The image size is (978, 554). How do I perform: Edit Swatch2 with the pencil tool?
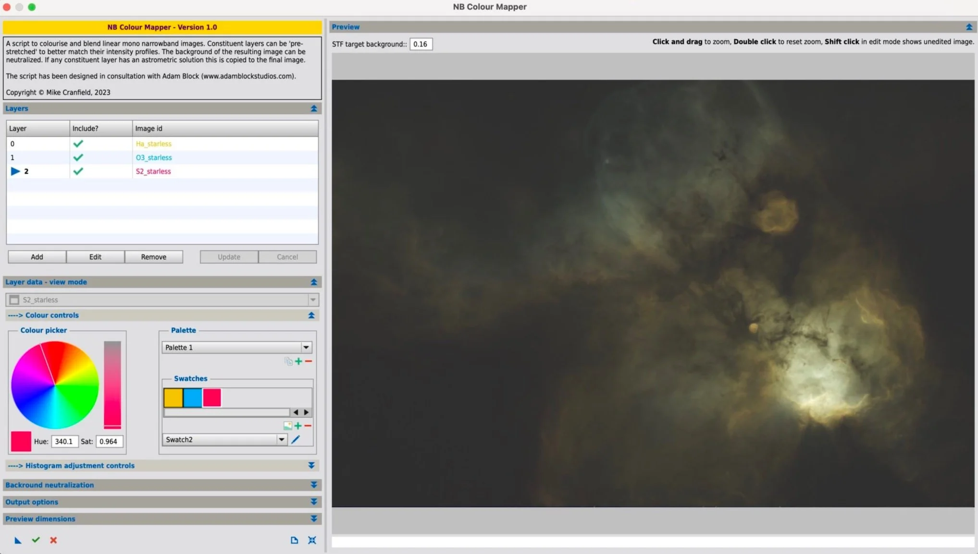[296, 439]
